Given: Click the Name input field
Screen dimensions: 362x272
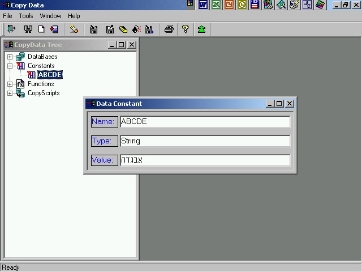Looking at the screenshot, I should coord(205,121).
